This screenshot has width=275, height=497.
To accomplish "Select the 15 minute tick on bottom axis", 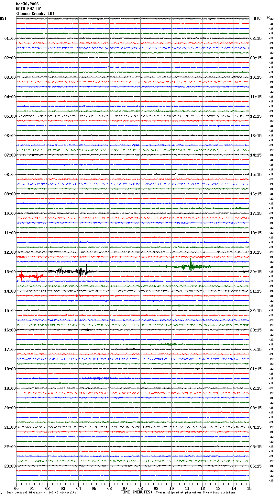I will [249, 488].
